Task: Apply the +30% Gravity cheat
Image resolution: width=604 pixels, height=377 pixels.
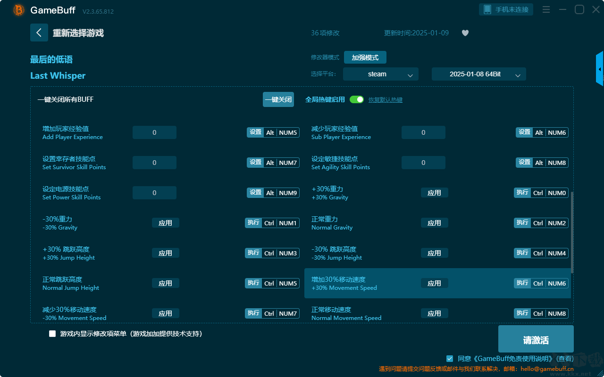Action: tap(434, 193)
